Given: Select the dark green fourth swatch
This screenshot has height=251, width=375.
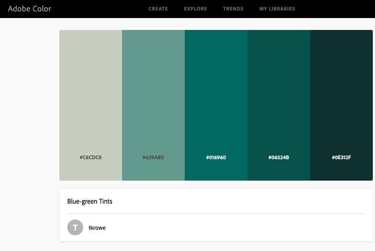Looking at the screenshot, I should coord(278,88).
